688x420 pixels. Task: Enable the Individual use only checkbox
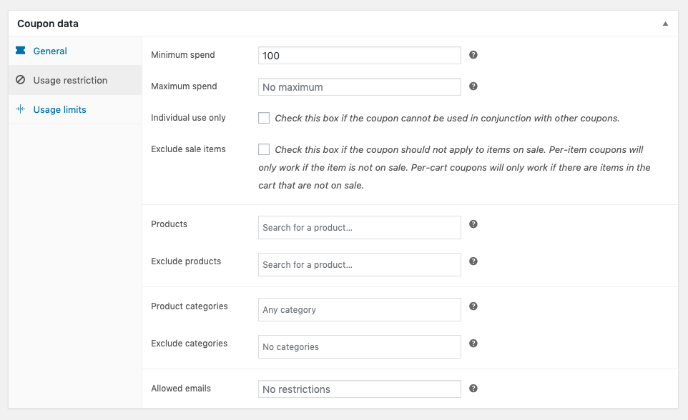click(x=264, y=118)
